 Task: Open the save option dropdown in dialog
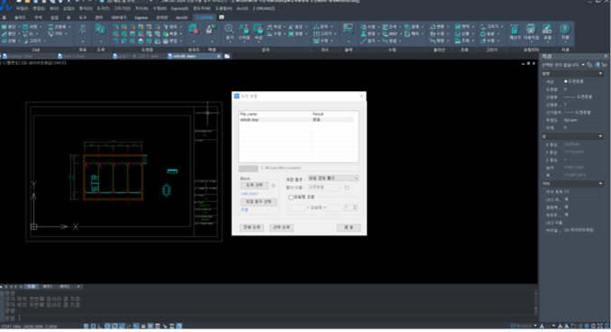pos(333,179)
